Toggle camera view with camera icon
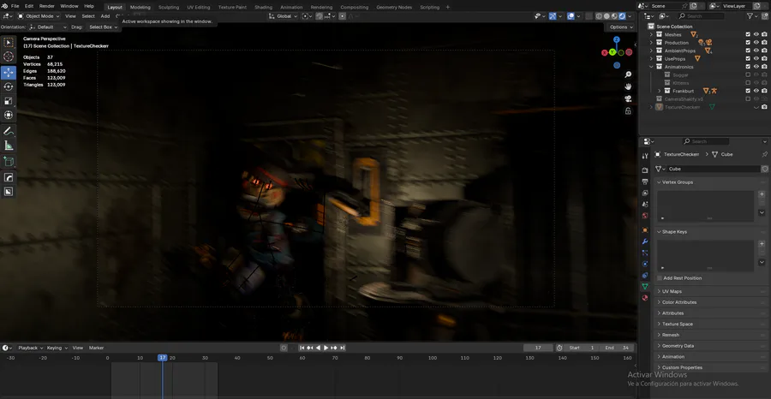 coord(628,98)
